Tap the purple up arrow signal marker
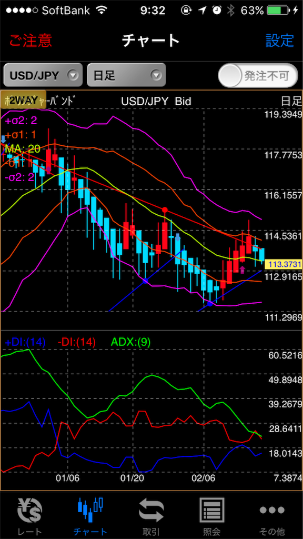Image resolution: width=303 pixels, height=539 pixels. tap(242, 269)
